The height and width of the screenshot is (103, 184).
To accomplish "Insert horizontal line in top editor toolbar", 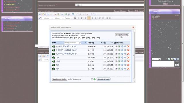I will click(x=84, y=14).
